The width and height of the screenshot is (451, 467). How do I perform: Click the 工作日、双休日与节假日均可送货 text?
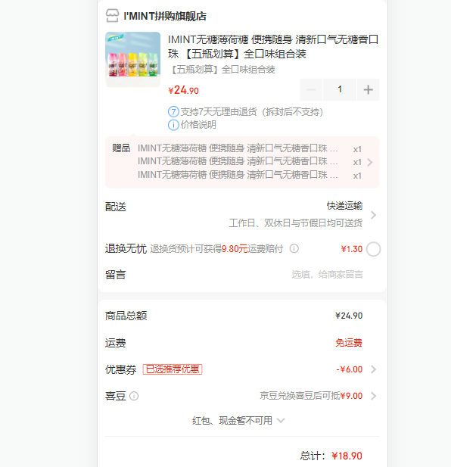point(296,223)
